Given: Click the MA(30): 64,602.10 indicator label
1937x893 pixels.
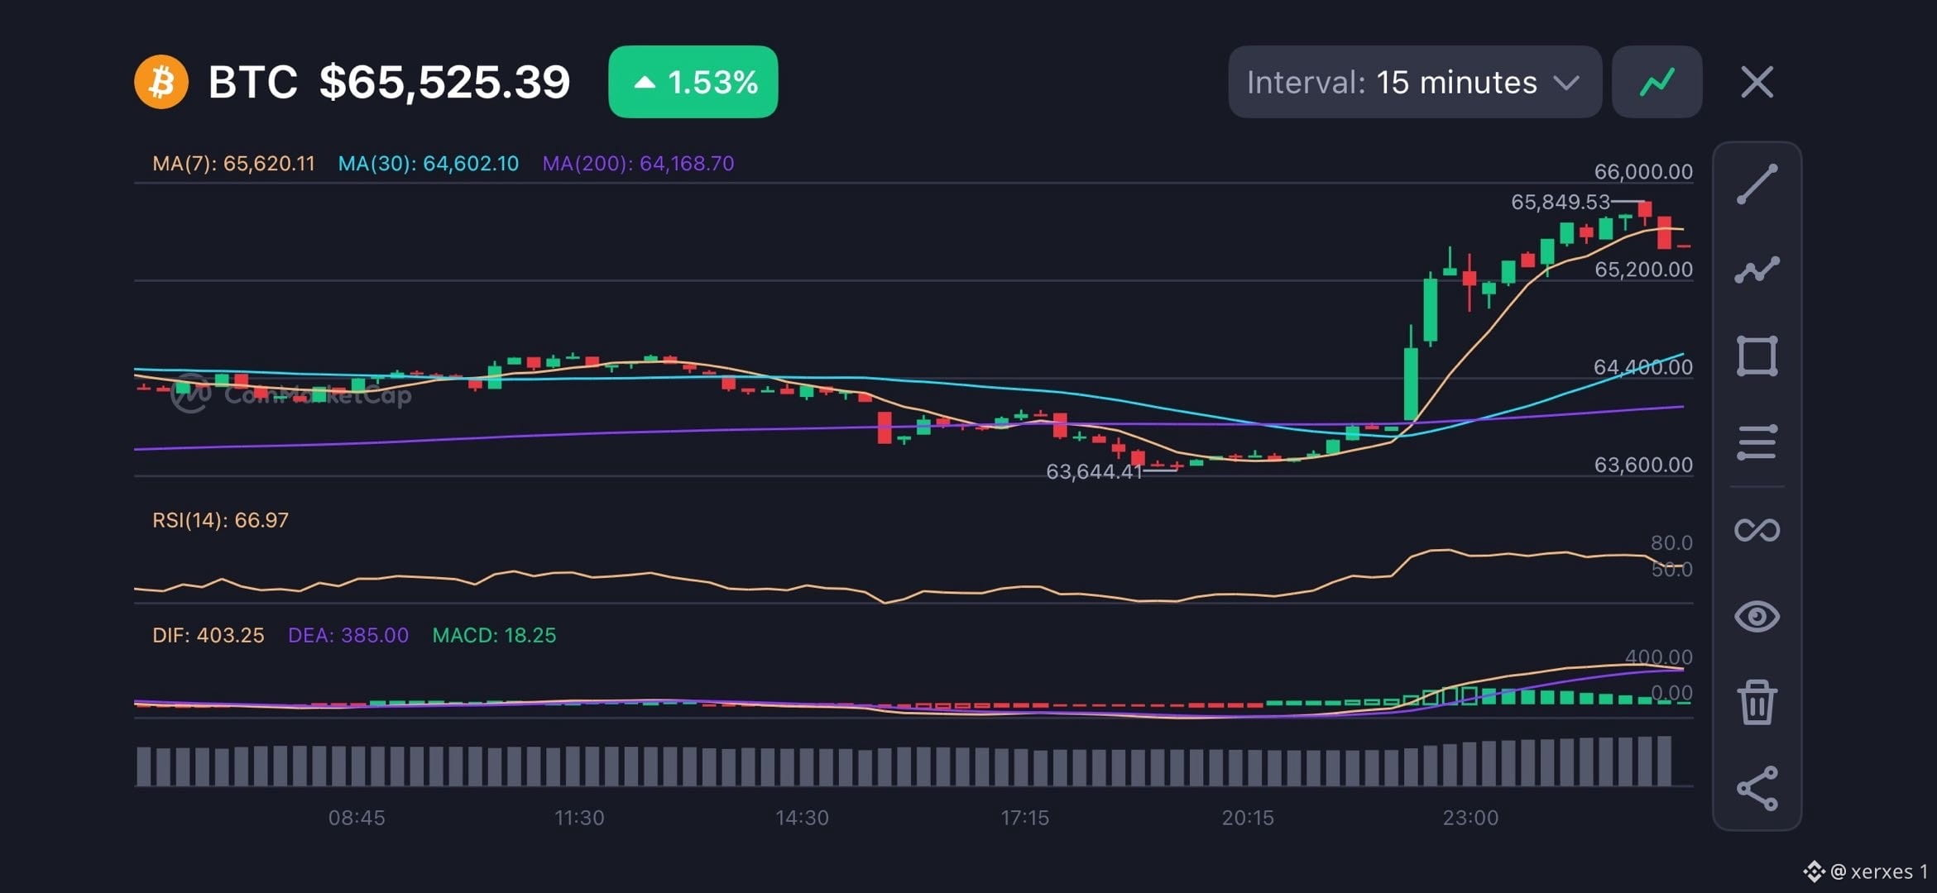Looking at the screenshot, I should (x=429, y=164).
